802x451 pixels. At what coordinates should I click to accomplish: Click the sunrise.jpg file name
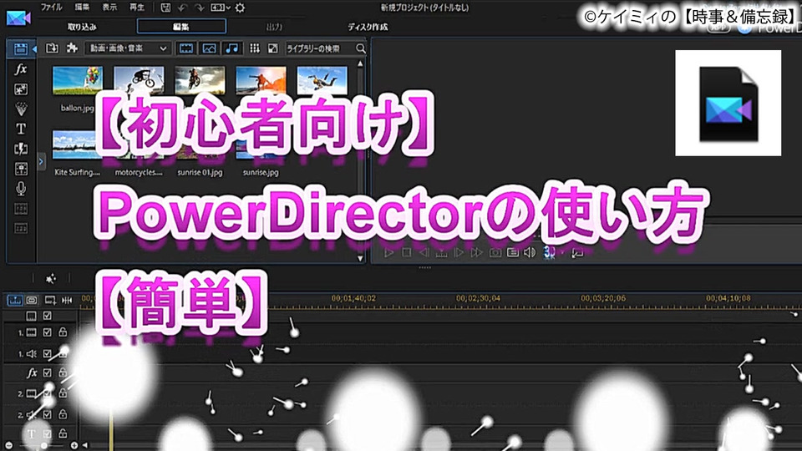(x=261, y=172)
